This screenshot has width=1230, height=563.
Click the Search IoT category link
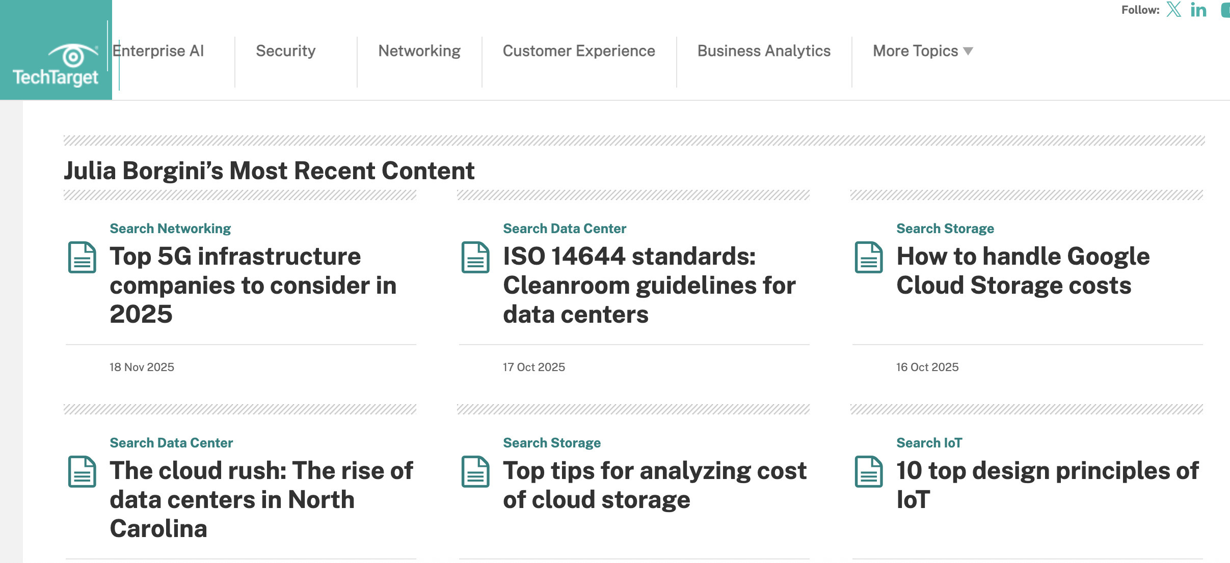(x=929, y=443)
